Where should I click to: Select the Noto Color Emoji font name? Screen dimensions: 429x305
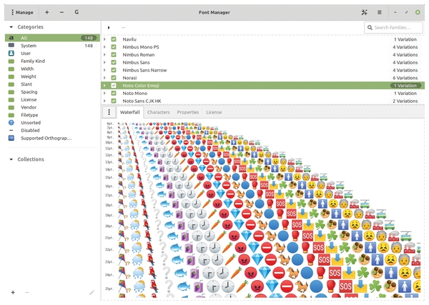pos(141,86)
